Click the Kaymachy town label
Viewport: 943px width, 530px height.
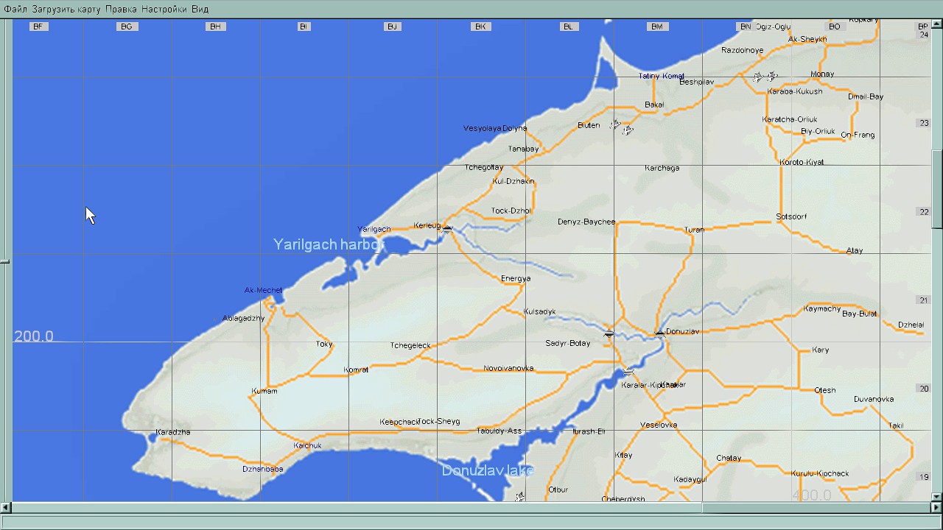pos(821,308)
